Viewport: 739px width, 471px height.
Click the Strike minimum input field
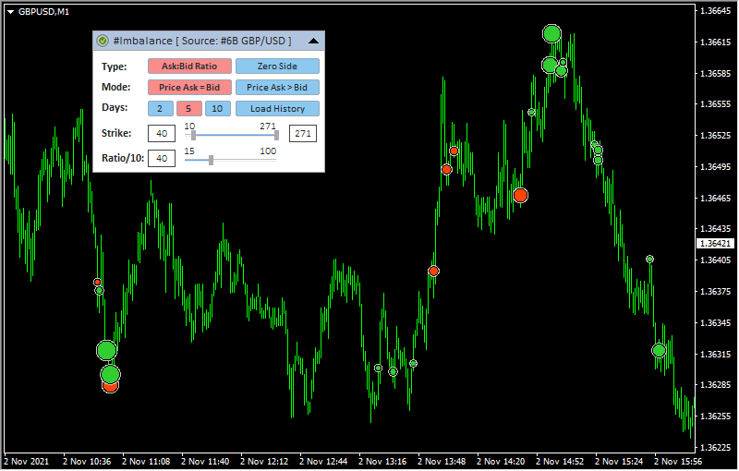pos(162,134)
